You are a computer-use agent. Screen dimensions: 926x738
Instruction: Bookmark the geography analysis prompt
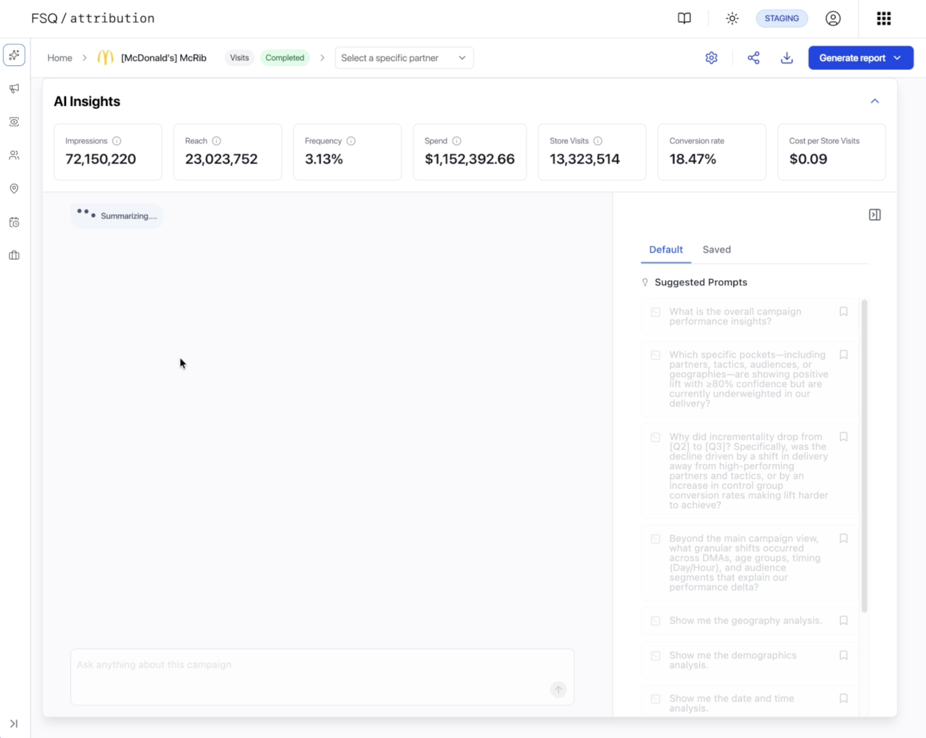pos(843,620)
